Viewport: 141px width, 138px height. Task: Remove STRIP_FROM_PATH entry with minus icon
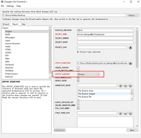tap(125, 113)
